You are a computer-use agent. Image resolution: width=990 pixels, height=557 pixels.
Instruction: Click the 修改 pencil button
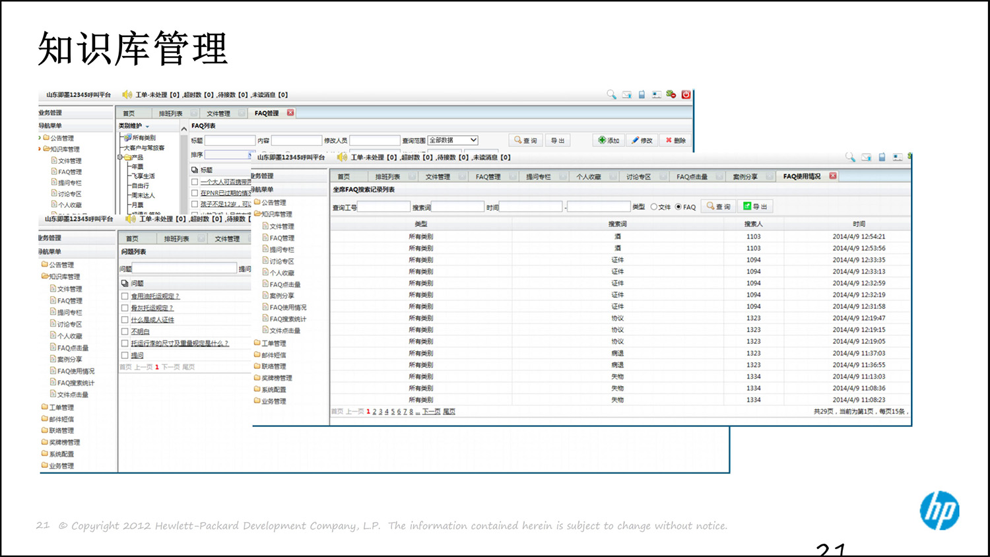click(642, 141)
